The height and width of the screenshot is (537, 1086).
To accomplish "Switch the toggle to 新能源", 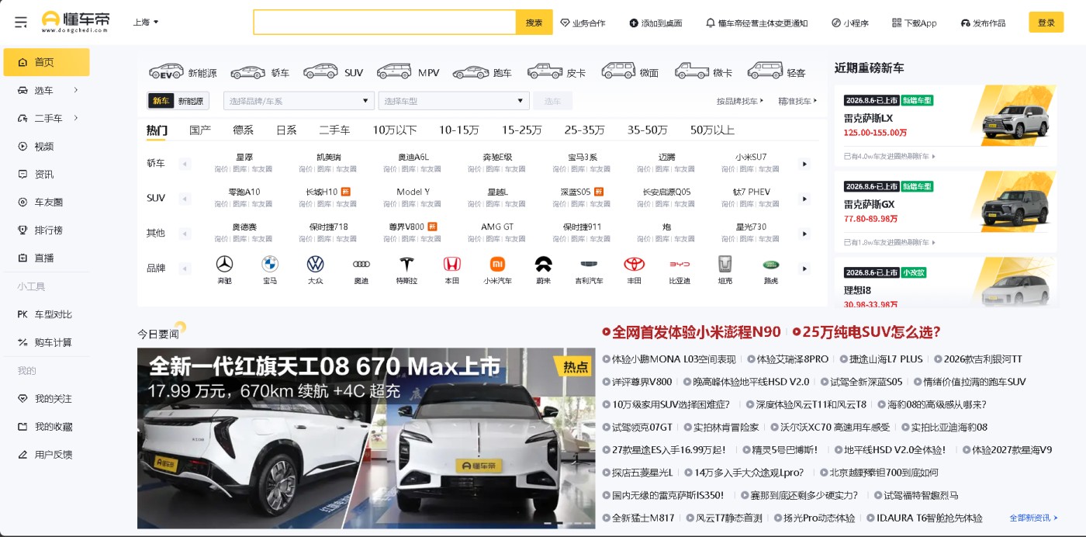I will click(191, 101).
